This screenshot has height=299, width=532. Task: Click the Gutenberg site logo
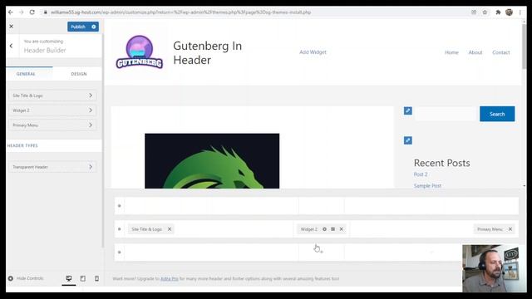click(140, 51)
